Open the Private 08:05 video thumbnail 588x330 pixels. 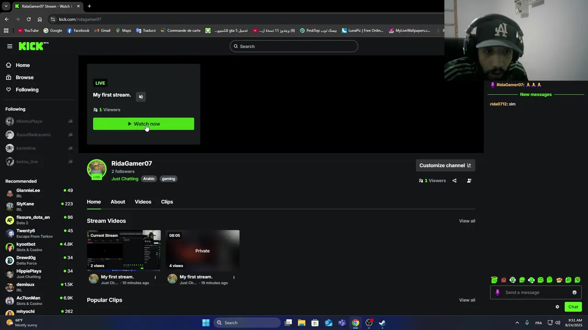pos(202,251)
